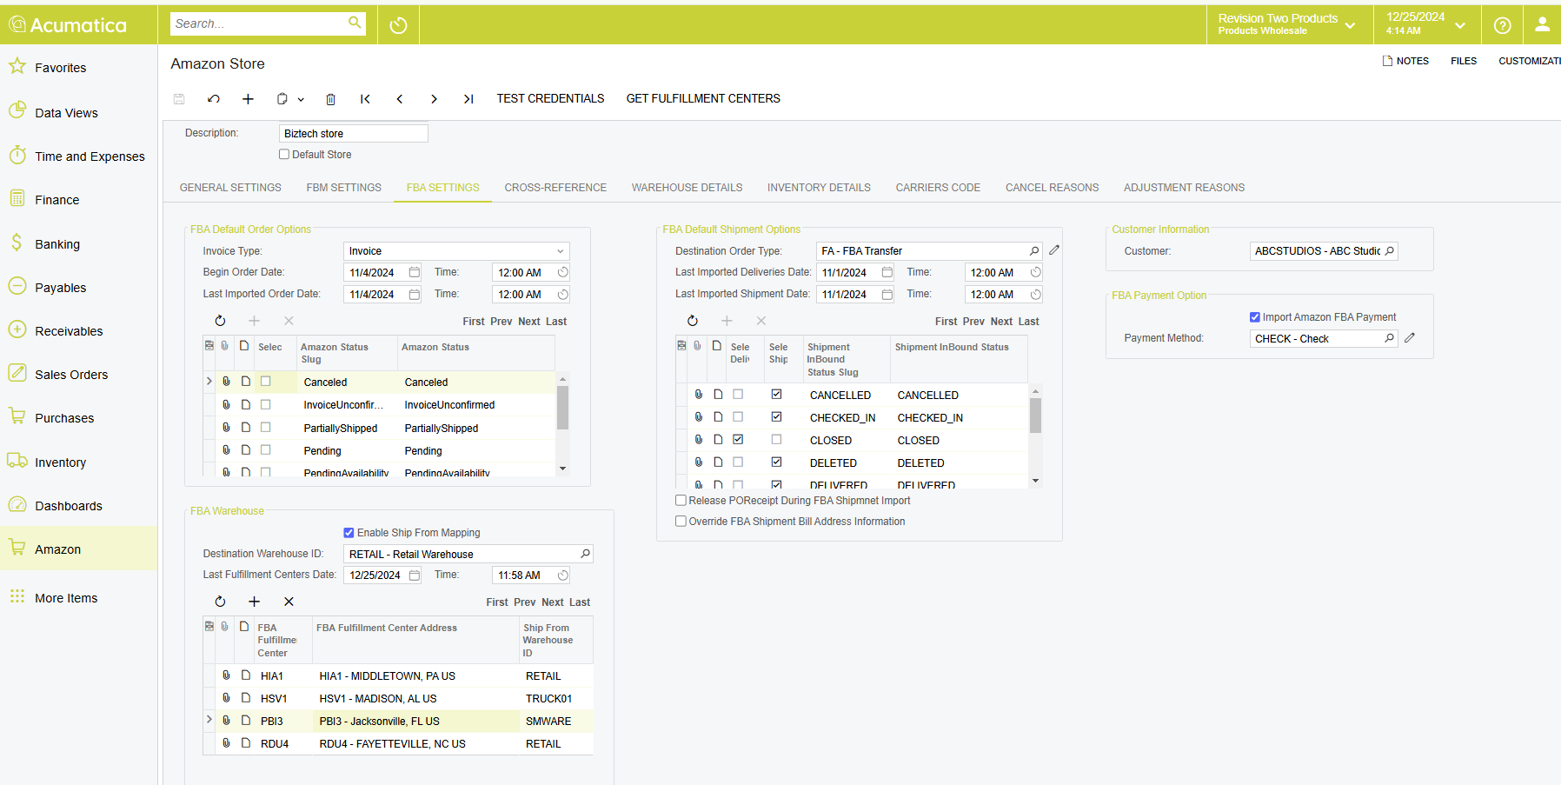Switch to Inventory Details tab
The width and height of the screenshot is (1561, 785).
819,188
